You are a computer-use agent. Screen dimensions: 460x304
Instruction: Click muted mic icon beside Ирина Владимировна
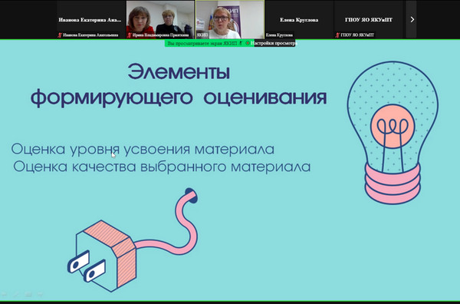(x=129, y=35)
